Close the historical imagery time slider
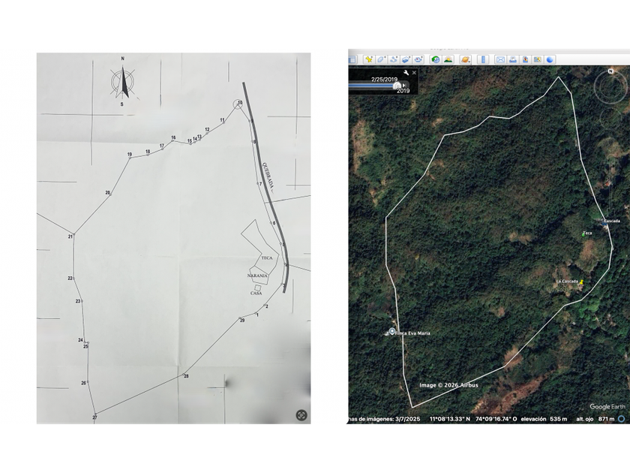Image resolution: width=630 pixels, height=473 pixels. point(414,73)
